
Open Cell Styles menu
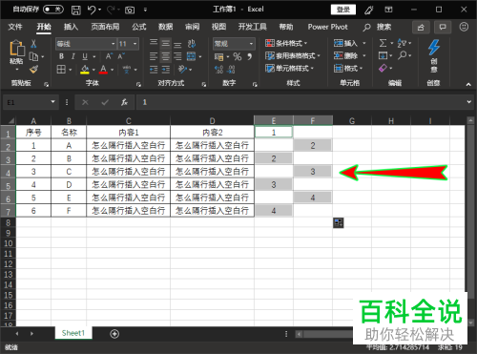click(x=289, y=69)
